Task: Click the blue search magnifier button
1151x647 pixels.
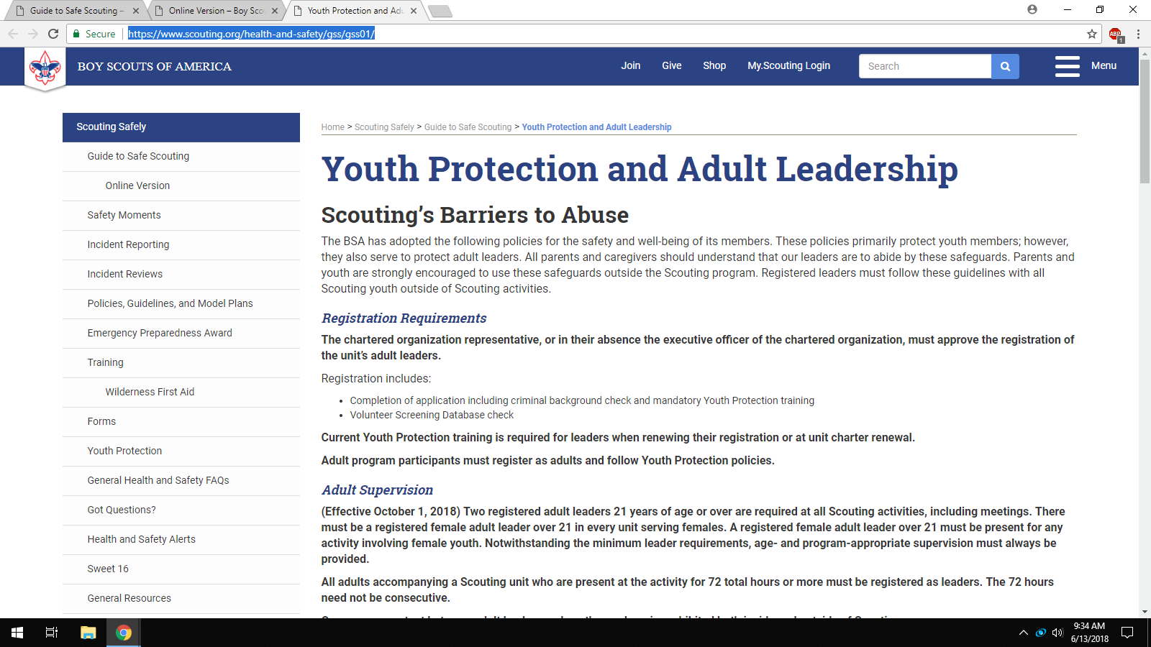Action: (x=1005, y=66)
